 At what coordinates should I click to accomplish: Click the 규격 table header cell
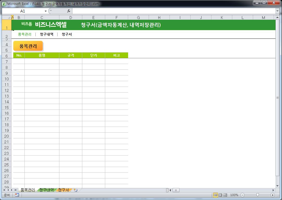[x=71, y=55]
